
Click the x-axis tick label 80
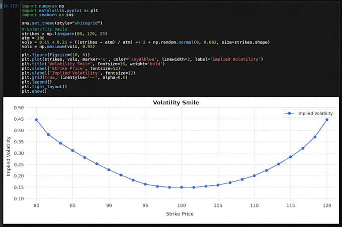36,205
